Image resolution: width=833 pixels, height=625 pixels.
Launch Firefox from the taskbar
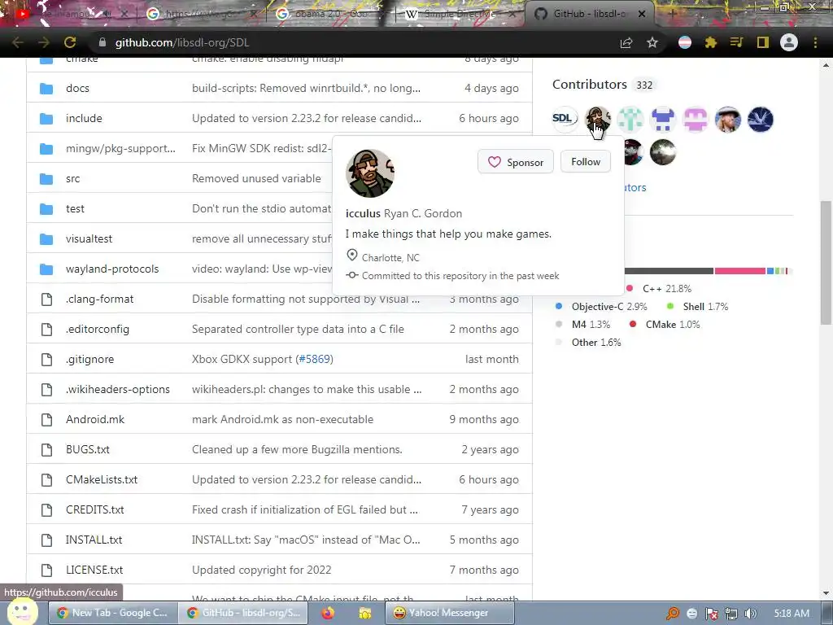tap(329, 614)
